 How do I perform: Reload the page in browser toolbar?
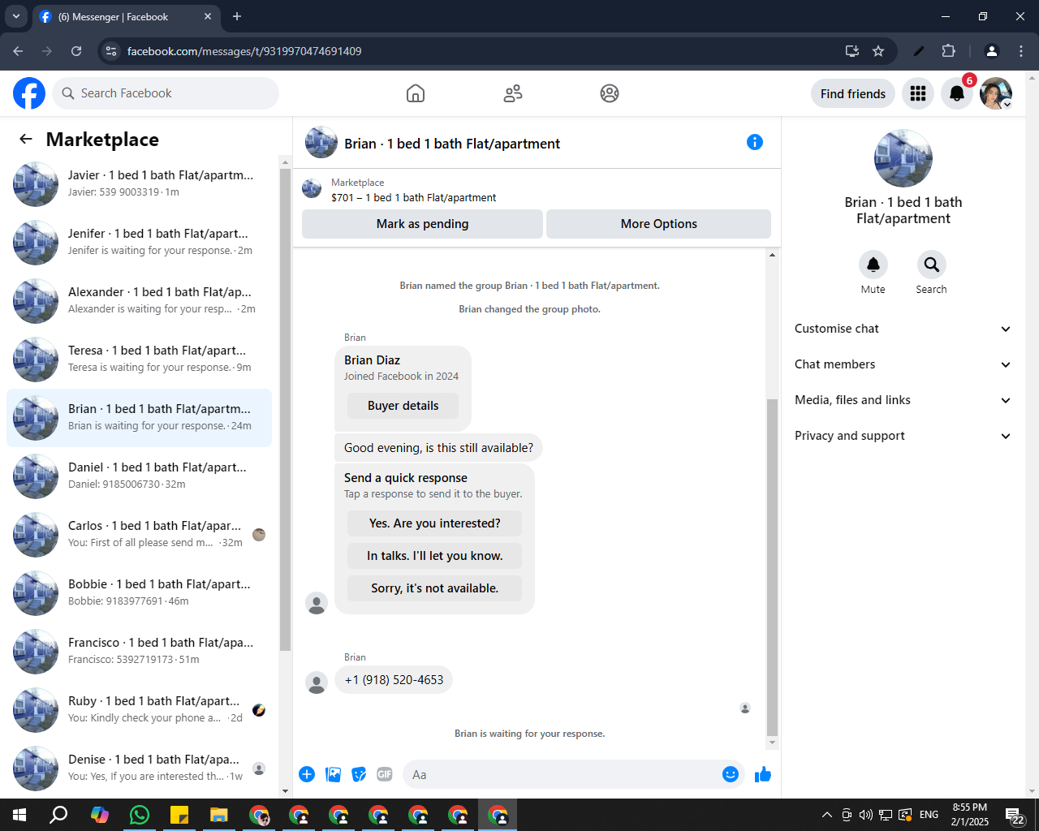pyautogui.click(x=76, y=51)
